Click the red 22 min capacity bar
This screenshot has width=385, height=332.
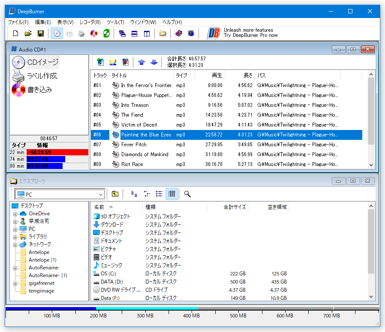tap(57, 152)
